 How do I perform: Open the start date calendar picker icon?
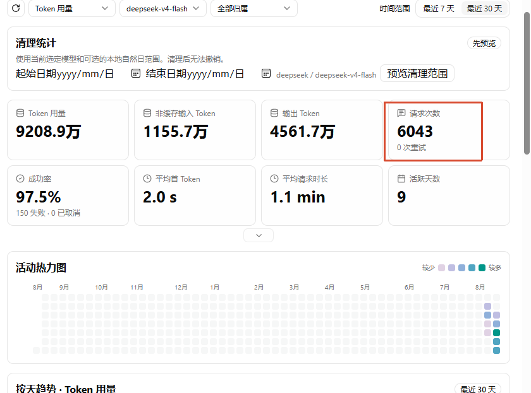[x=136, y=73]
